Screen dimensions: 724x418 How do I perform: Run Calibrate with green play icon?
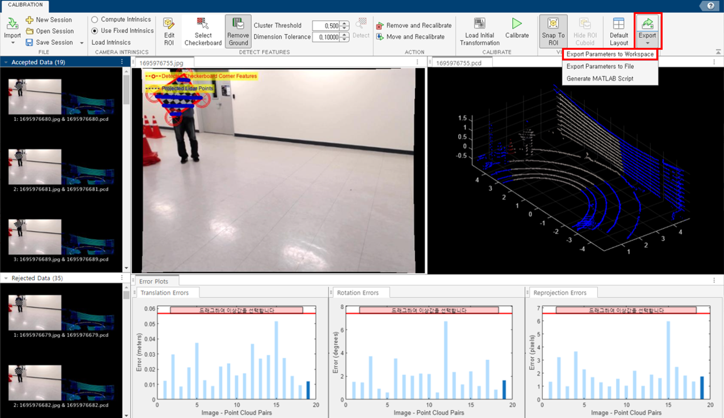(517, 24)
